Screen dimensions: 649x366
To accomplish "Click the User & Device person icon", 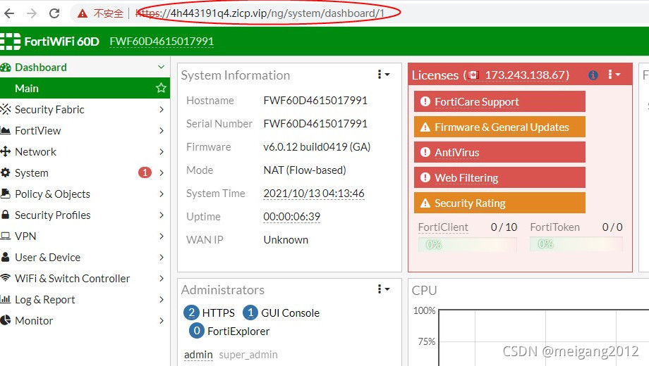I will click(x=6, y=257).
